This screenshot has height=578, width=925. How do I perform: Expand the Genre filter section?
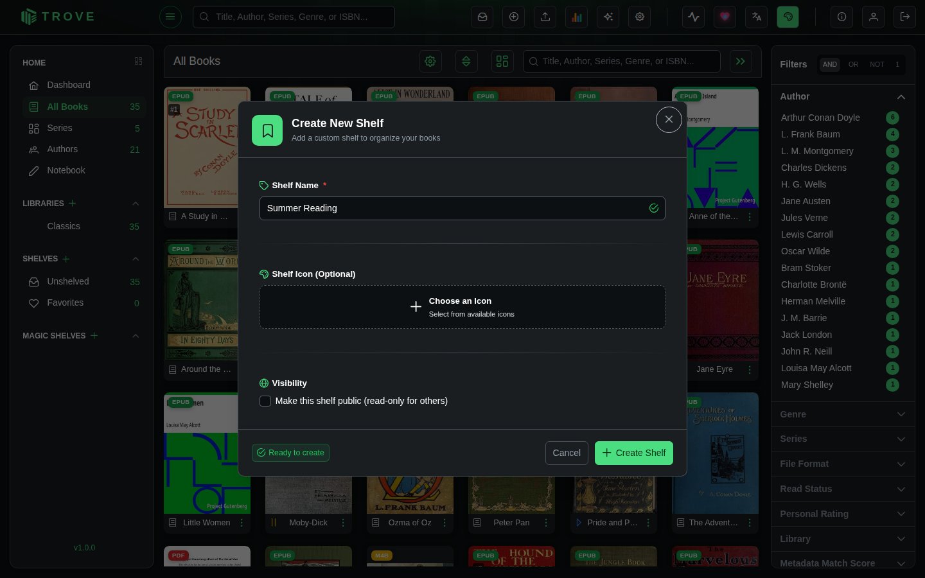(843, 414)
